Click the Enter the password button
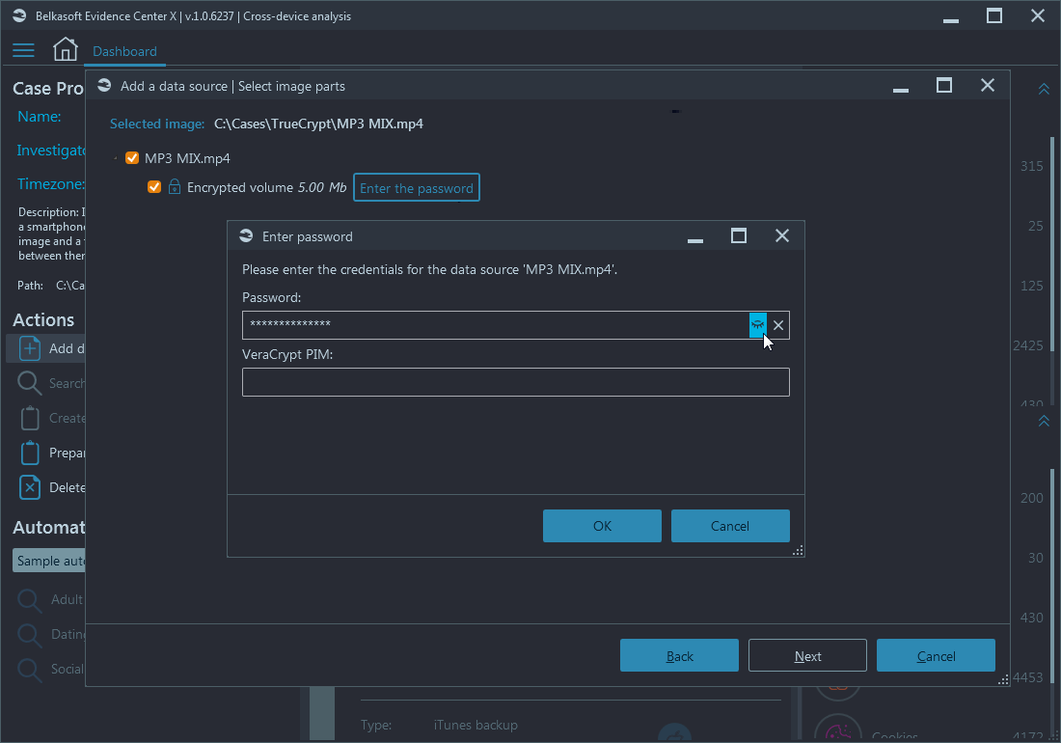The image size is (1061, 743). tap(416, 187)
